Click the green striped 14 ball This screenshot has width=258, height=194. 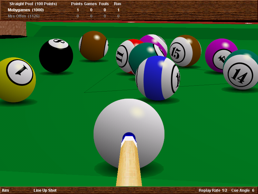(x=241, y=71)
